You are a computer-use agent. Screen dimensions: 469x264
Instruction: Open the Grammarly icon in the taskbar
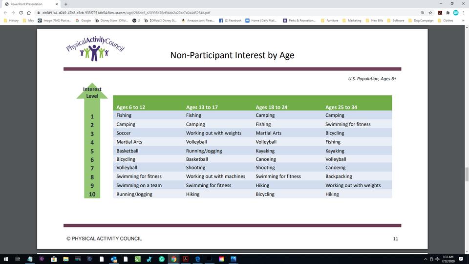click(x=162, y=259)
